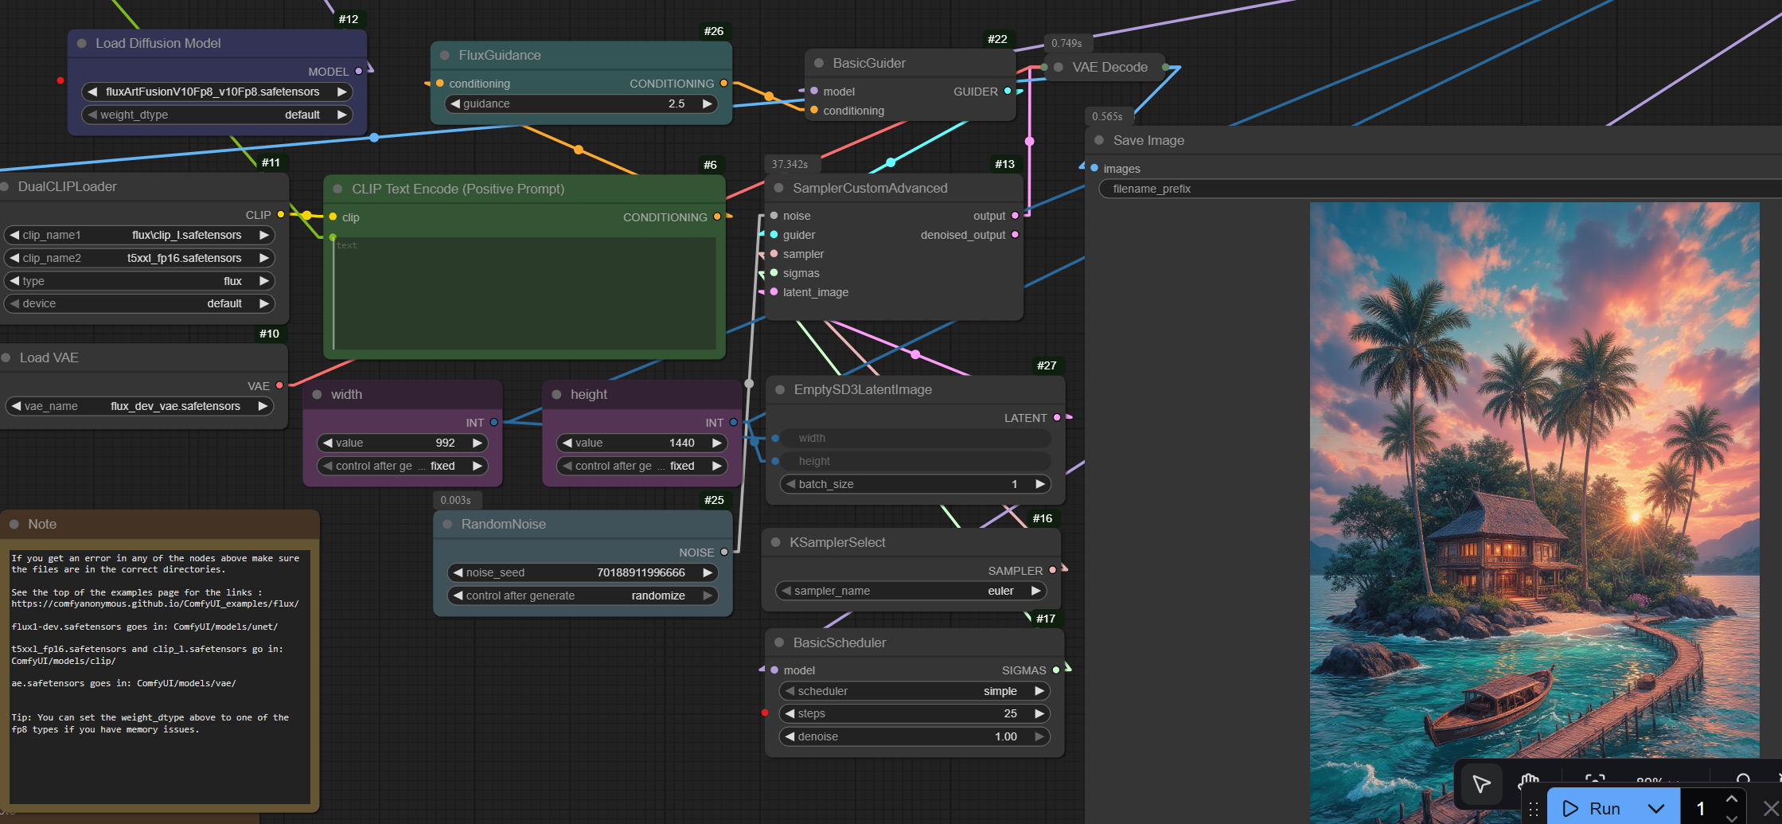Collapse the Save Image node via its dot
This screenshot has height=824, width=1782.
click(1099, 140)
